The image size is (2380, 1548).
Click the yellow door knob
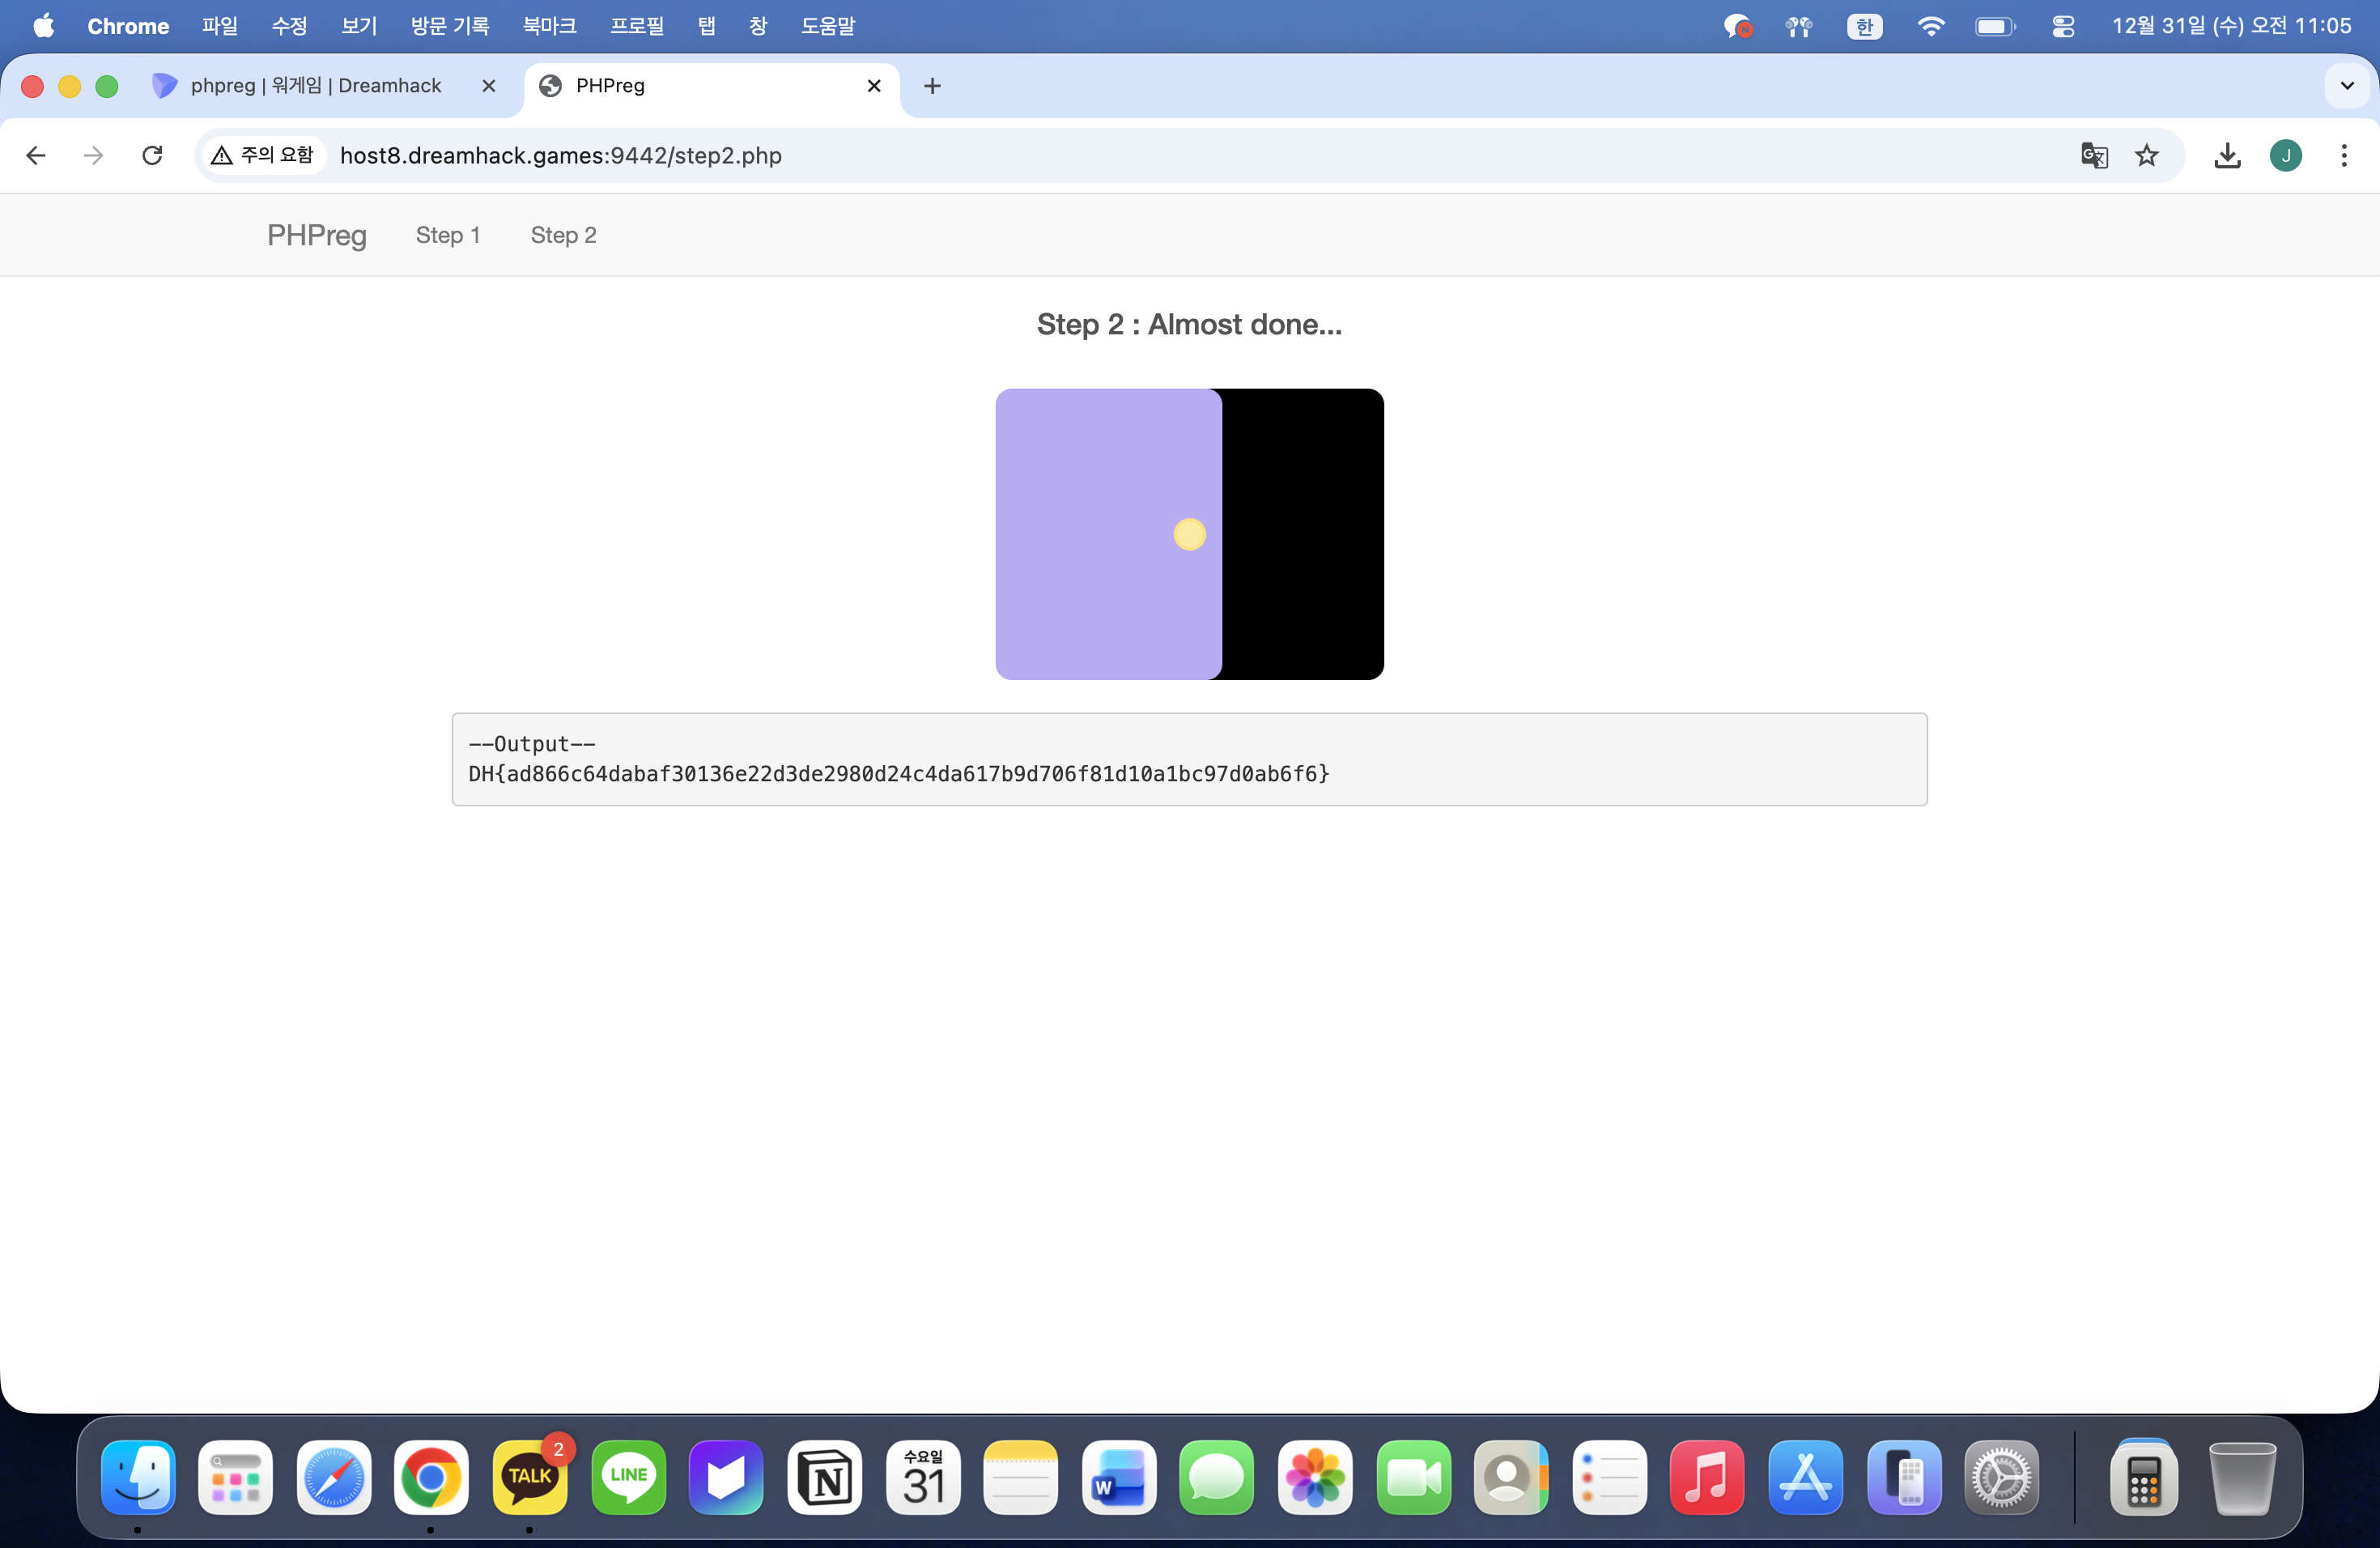tap(1189, 534)
